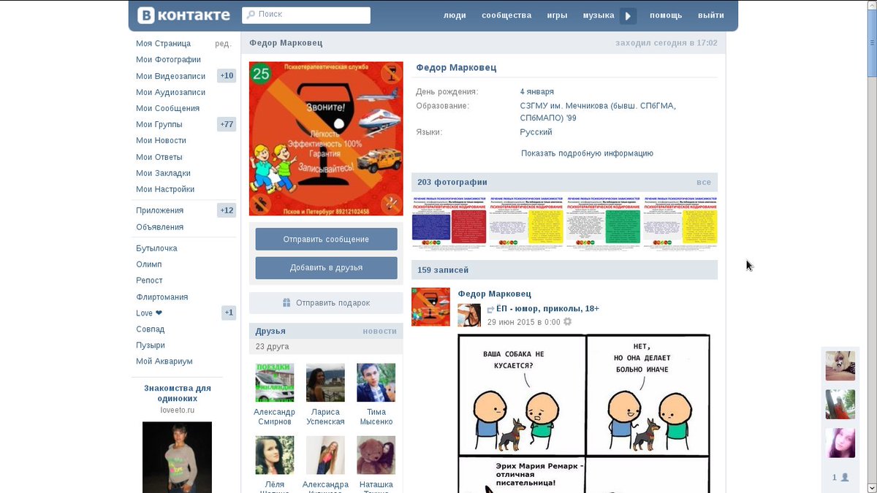Open сообщества in top menu

[506, 15]
